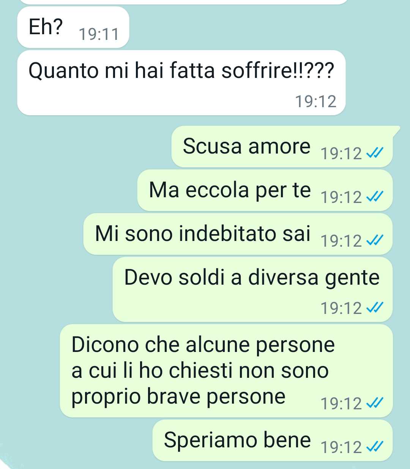Click the blue double-check on 'Ma eccola per te'
The height and width of the screenshot is (469, 410).
[x=375, y=197]
